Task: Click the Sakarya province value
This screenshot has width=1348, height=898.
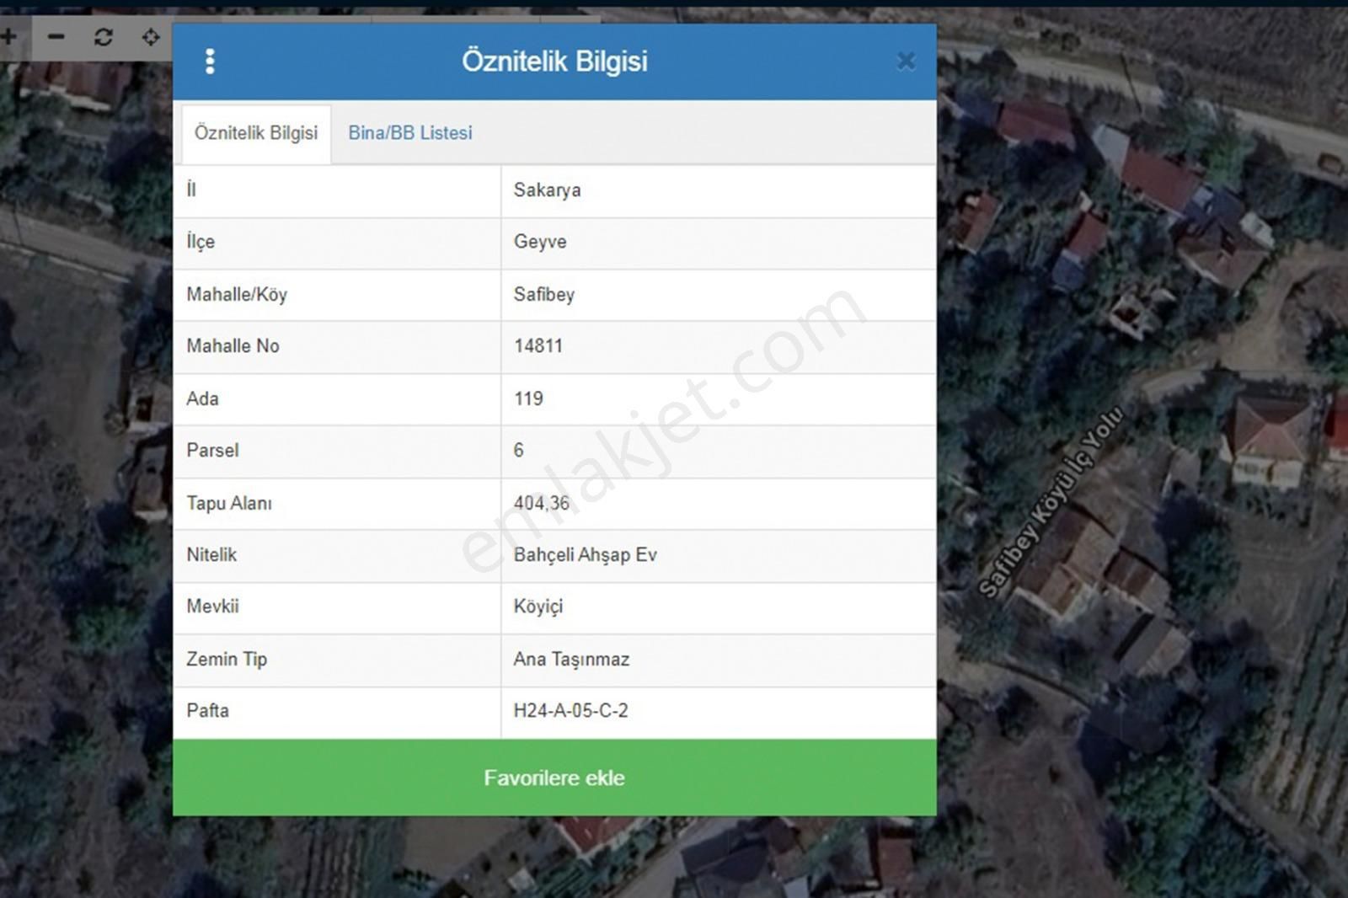Action: tap(547, 190)
